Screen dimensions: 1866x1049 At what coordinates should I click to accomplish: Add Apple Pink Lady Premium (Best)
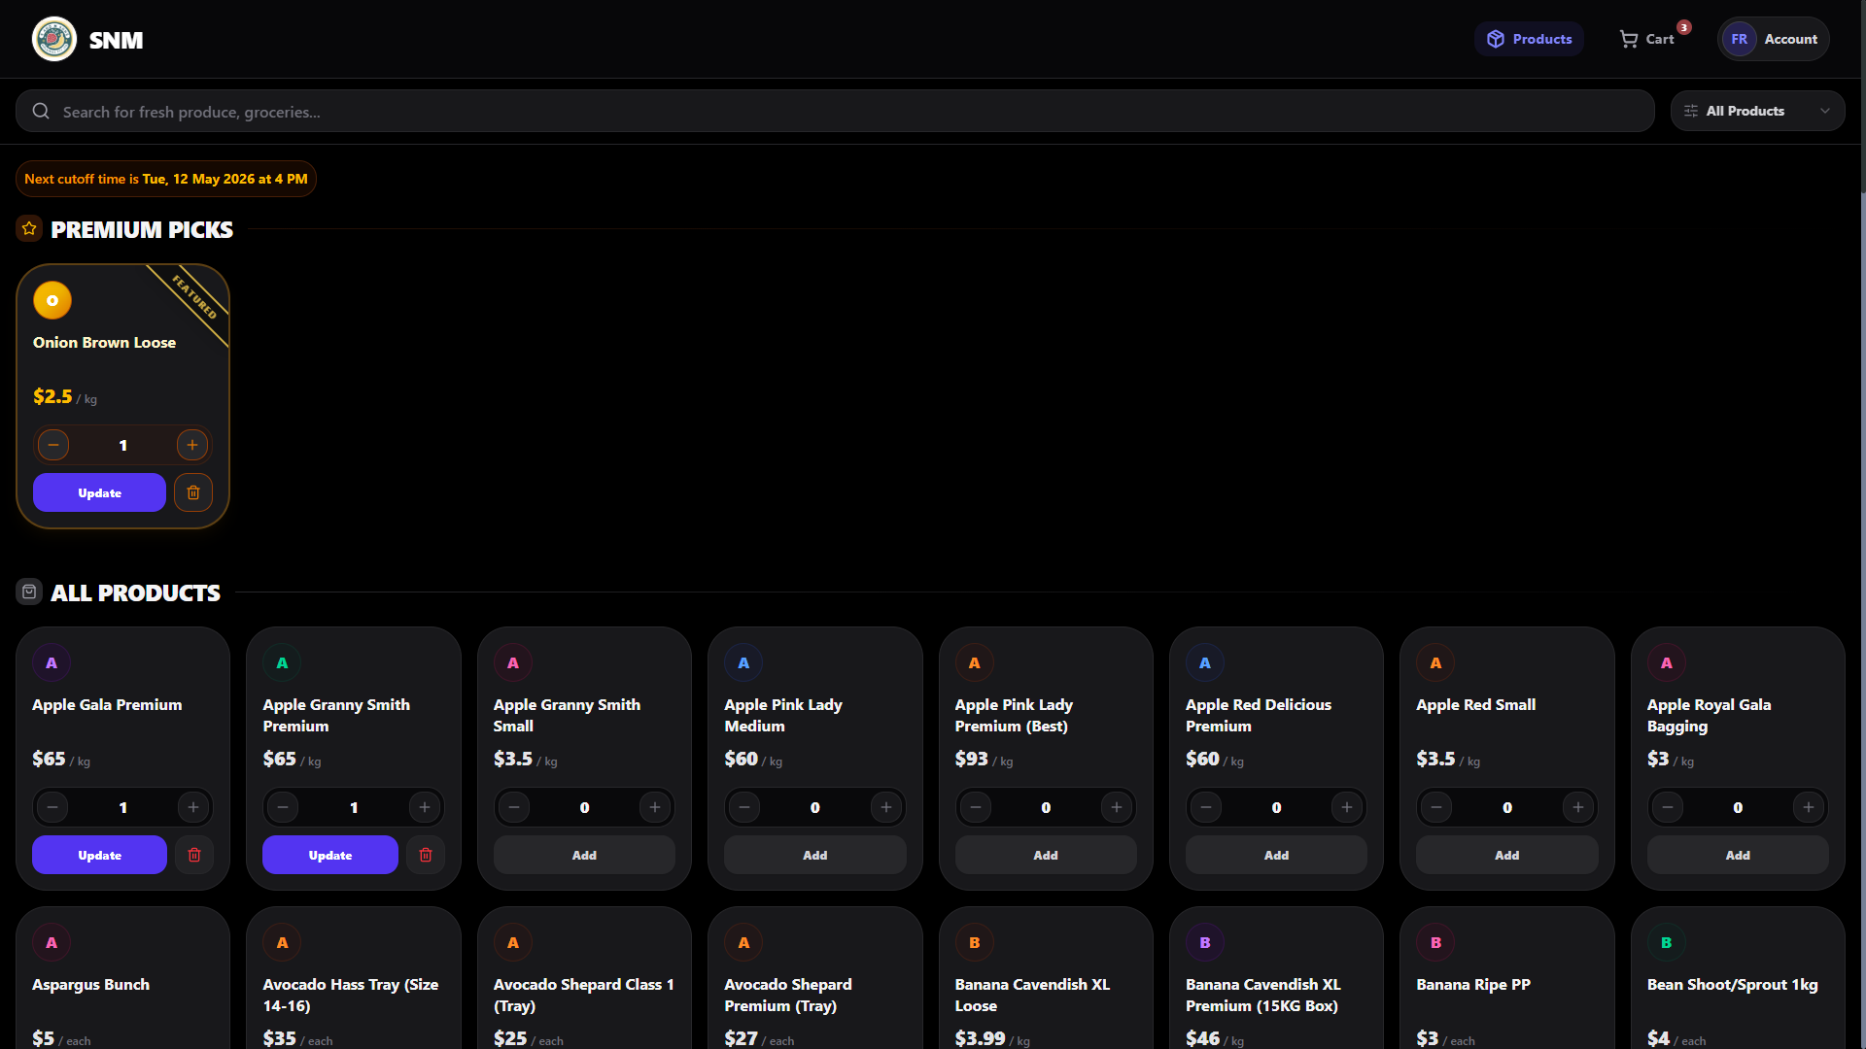click(1046, 855)
